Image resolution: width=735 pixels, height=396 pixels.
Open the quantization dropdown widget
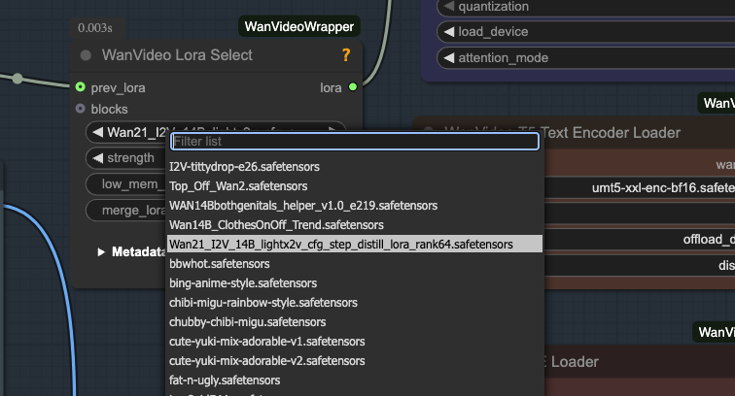586,6
